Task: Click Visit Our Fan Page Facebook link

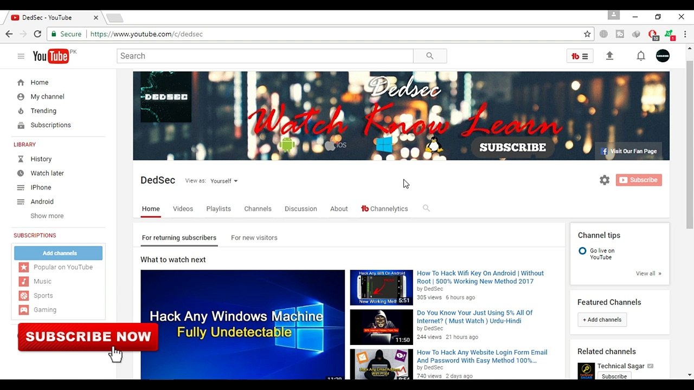Action: 628,151
